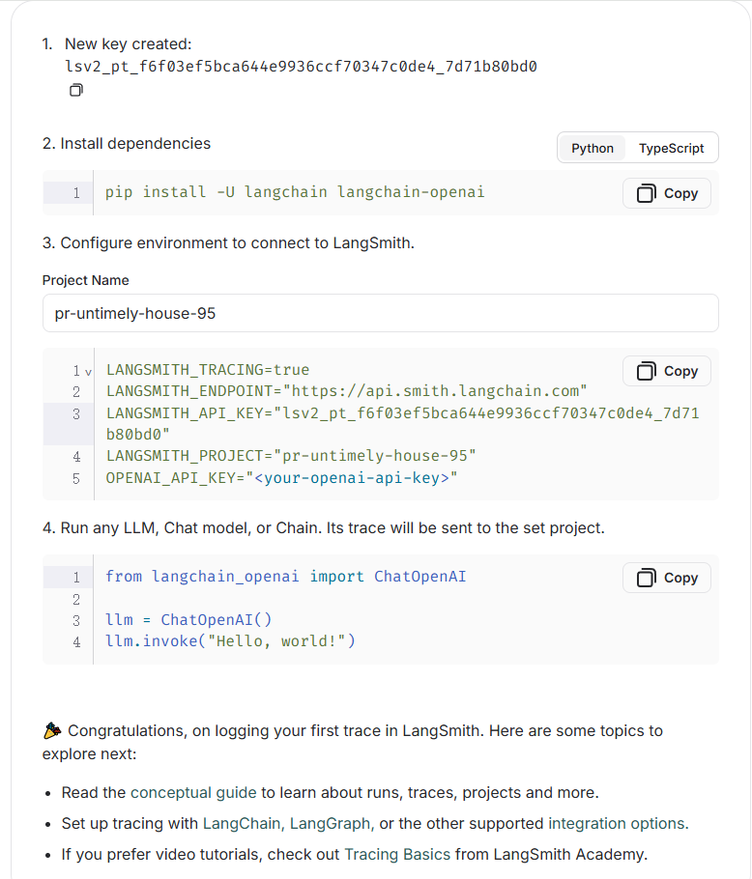Image resolution: width=752 pixels, height=879 pixels.
Task: Click the '2. Install dependencies' heading
Action: (127, 144)
